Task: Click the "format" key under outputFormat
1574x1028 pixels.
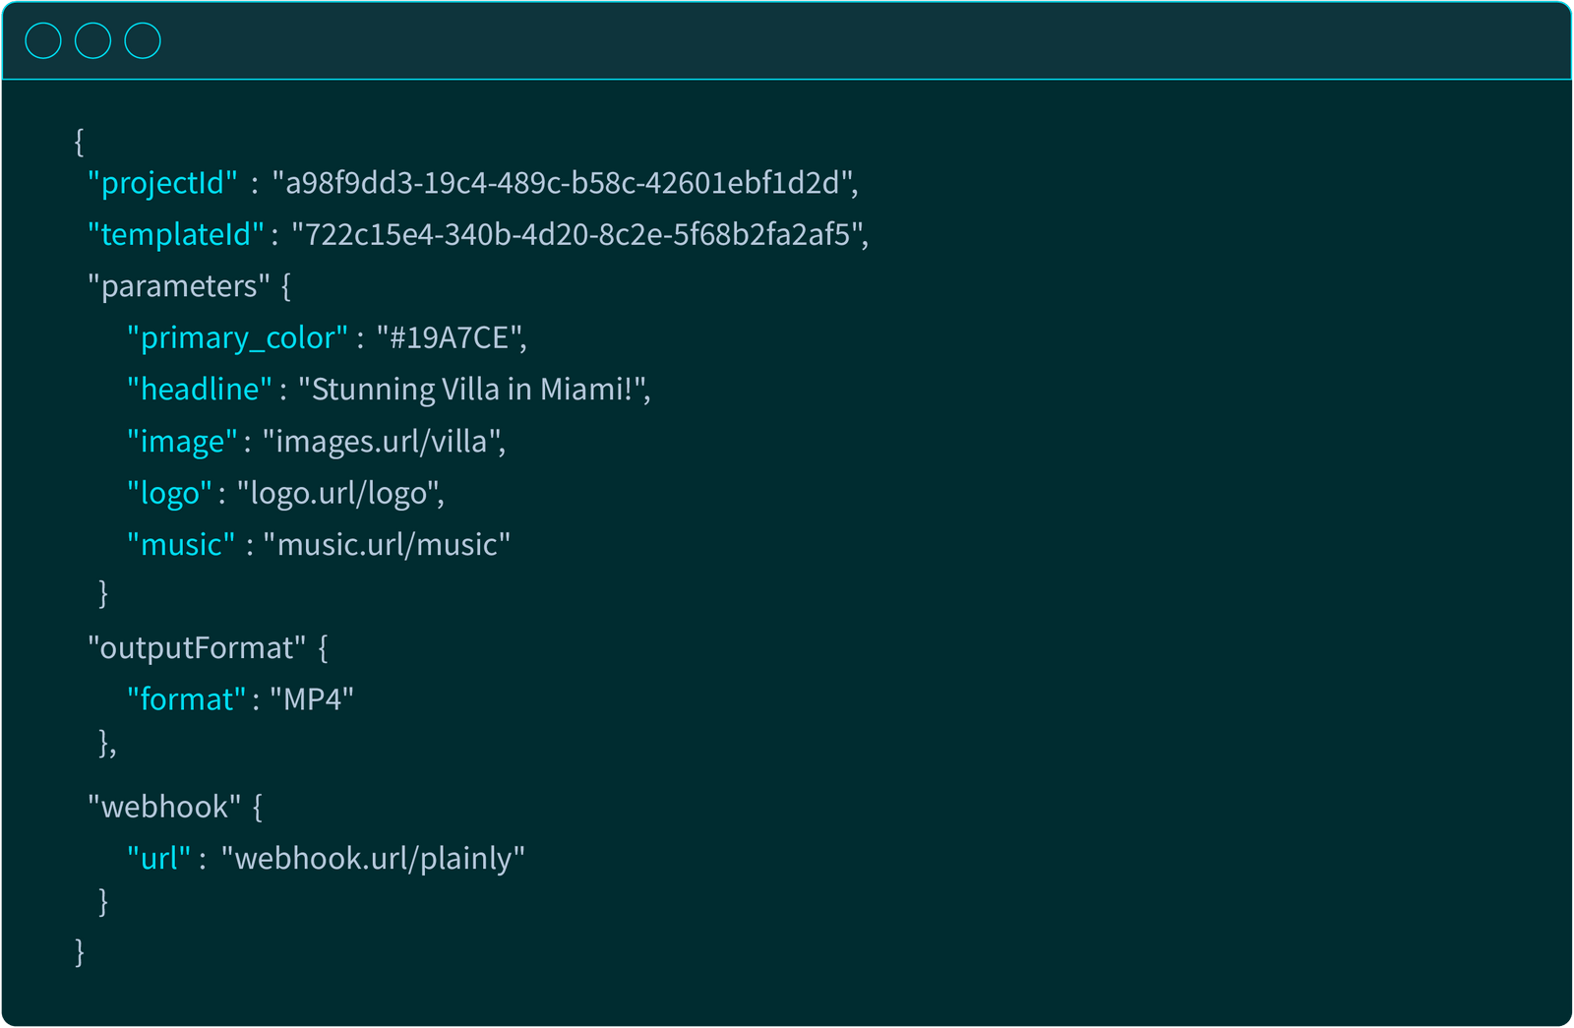Action: (186, 699)
